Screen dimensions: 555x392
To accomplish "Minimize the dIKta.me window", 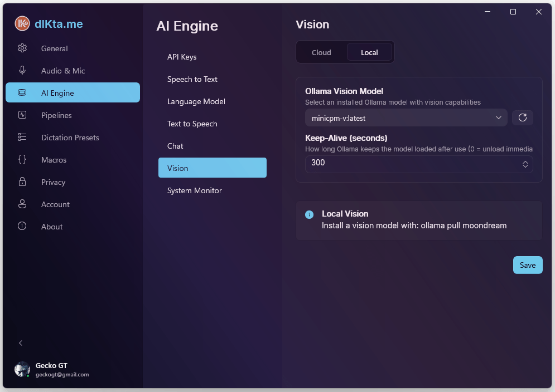I will tap(488, 12).
